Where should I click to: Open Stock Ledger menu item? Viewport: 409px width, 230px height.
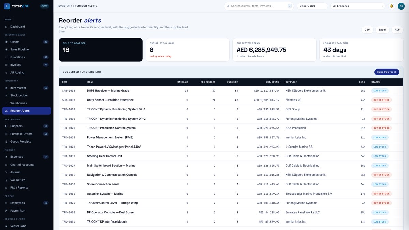(x=27, y=95)
